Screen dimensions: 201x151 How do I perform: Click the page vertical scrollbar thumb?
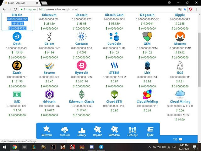pyautogui.click(x=199, y=60)
